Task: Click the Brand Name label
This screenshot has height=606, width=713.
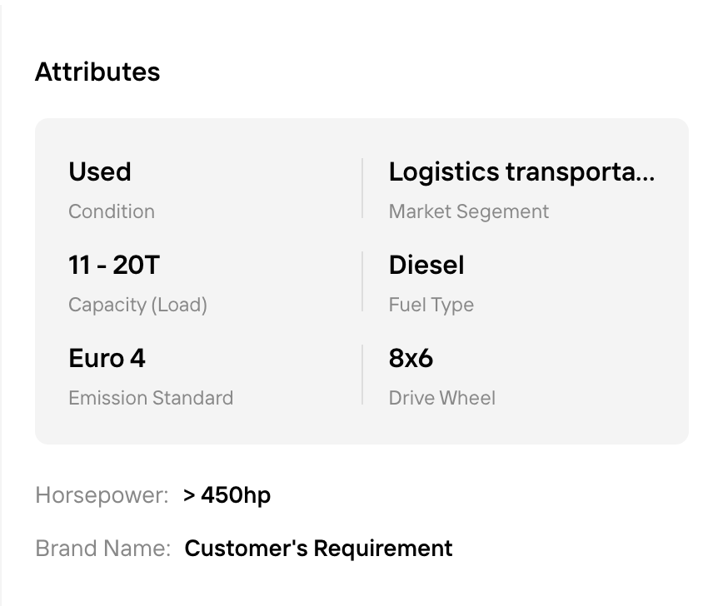Action: (103, 549)
